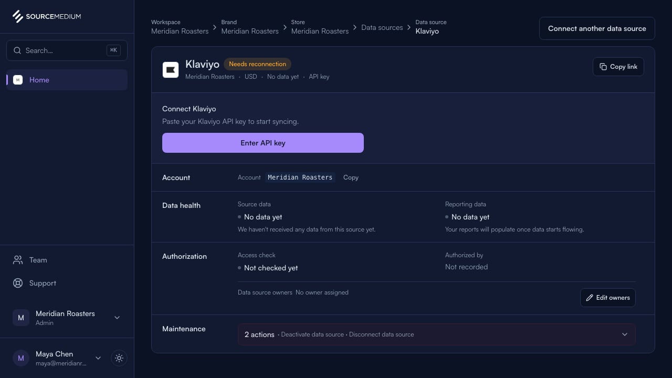Click "No data yet" under Reporting data
This screenshot has width=672, height=378.
tap(470, 217)
